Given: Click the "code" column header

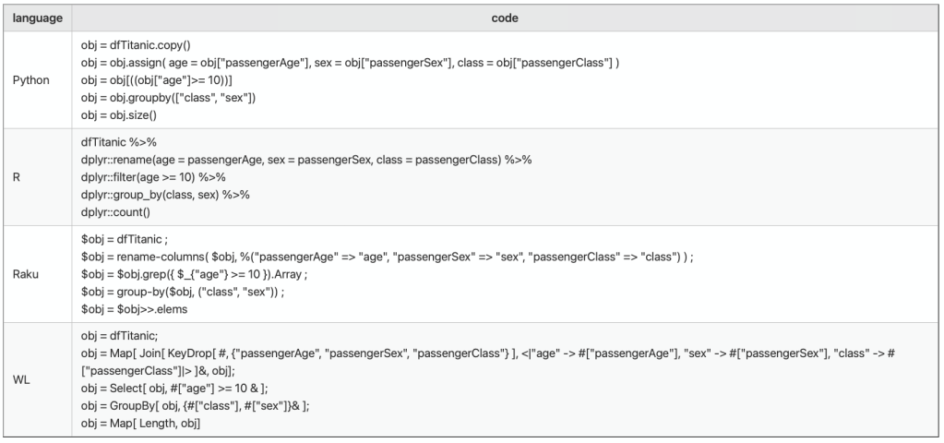Looking at the screenshot, I should 505,18.
